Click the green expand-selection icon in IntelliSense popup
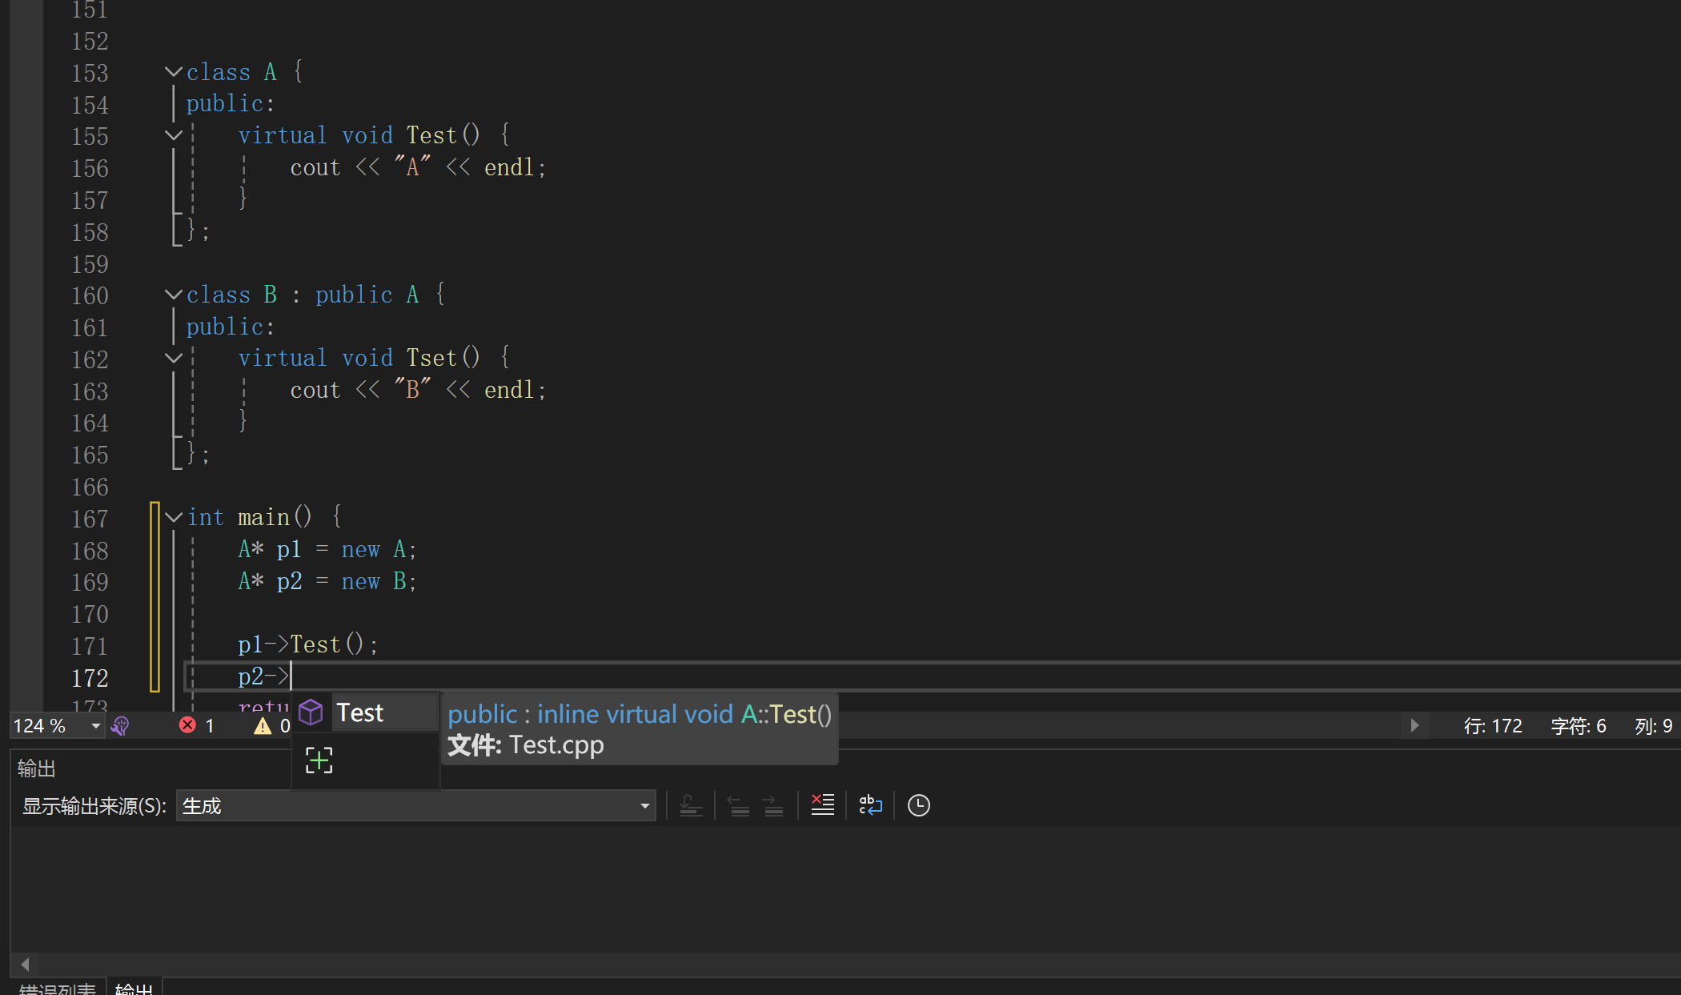Image resolution: width=1681 pixels, height=995 pixels. tap(319, 760)
